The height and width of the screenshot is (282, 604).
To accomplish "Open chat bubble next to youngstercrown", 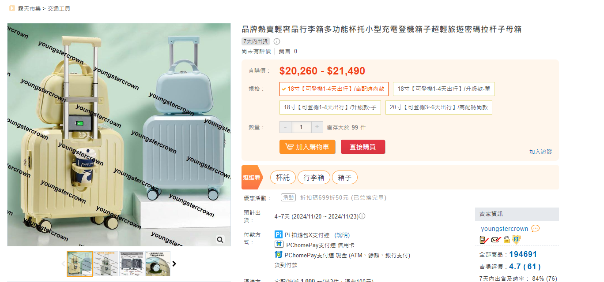I will point(535,229).
